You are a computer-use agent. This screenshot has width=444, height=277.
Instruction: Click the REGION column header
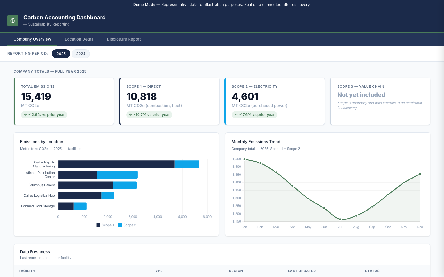coord(236,271)
